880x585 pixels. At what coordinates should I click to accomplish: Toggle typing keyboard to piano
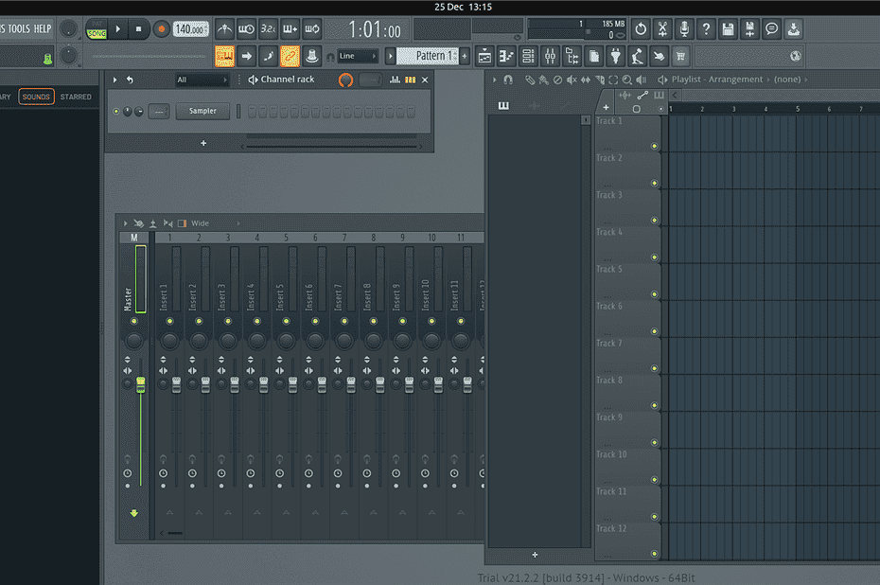coord(224,56)
